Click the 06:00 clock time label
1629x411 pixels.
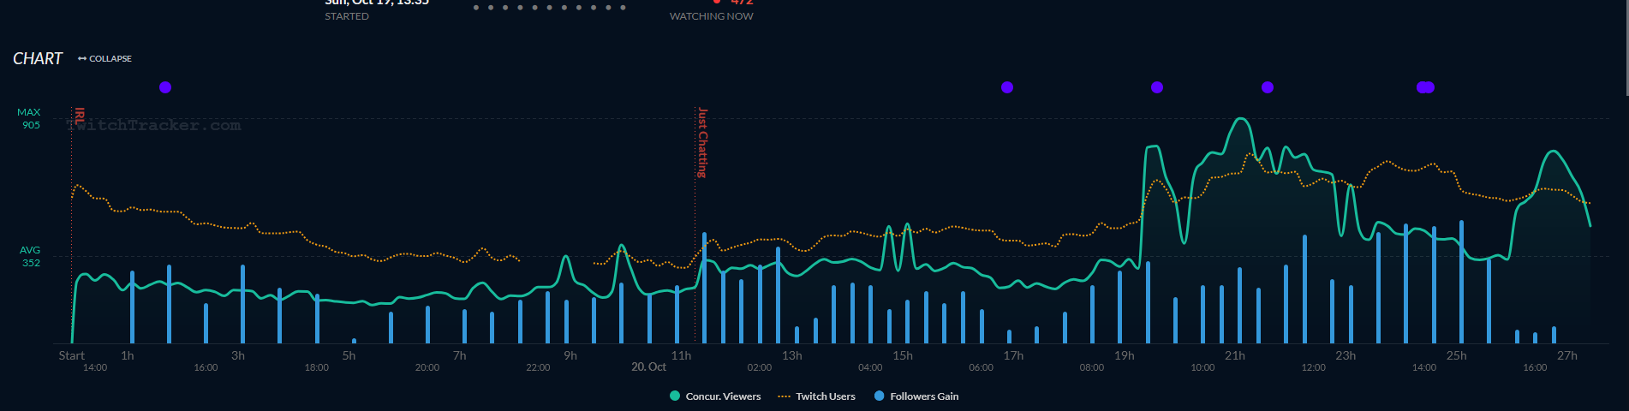[x=982, y=367]
